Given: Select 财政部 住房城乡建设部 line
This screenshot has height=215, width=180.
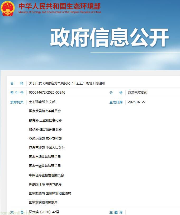Looking at the screenshot, I should point(45,129).
